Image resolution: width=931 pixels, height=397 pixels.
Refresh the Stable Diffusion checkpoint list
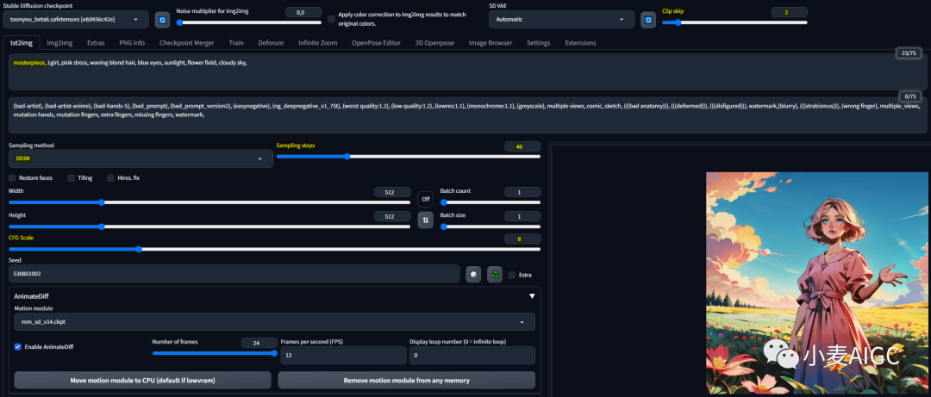162,20
